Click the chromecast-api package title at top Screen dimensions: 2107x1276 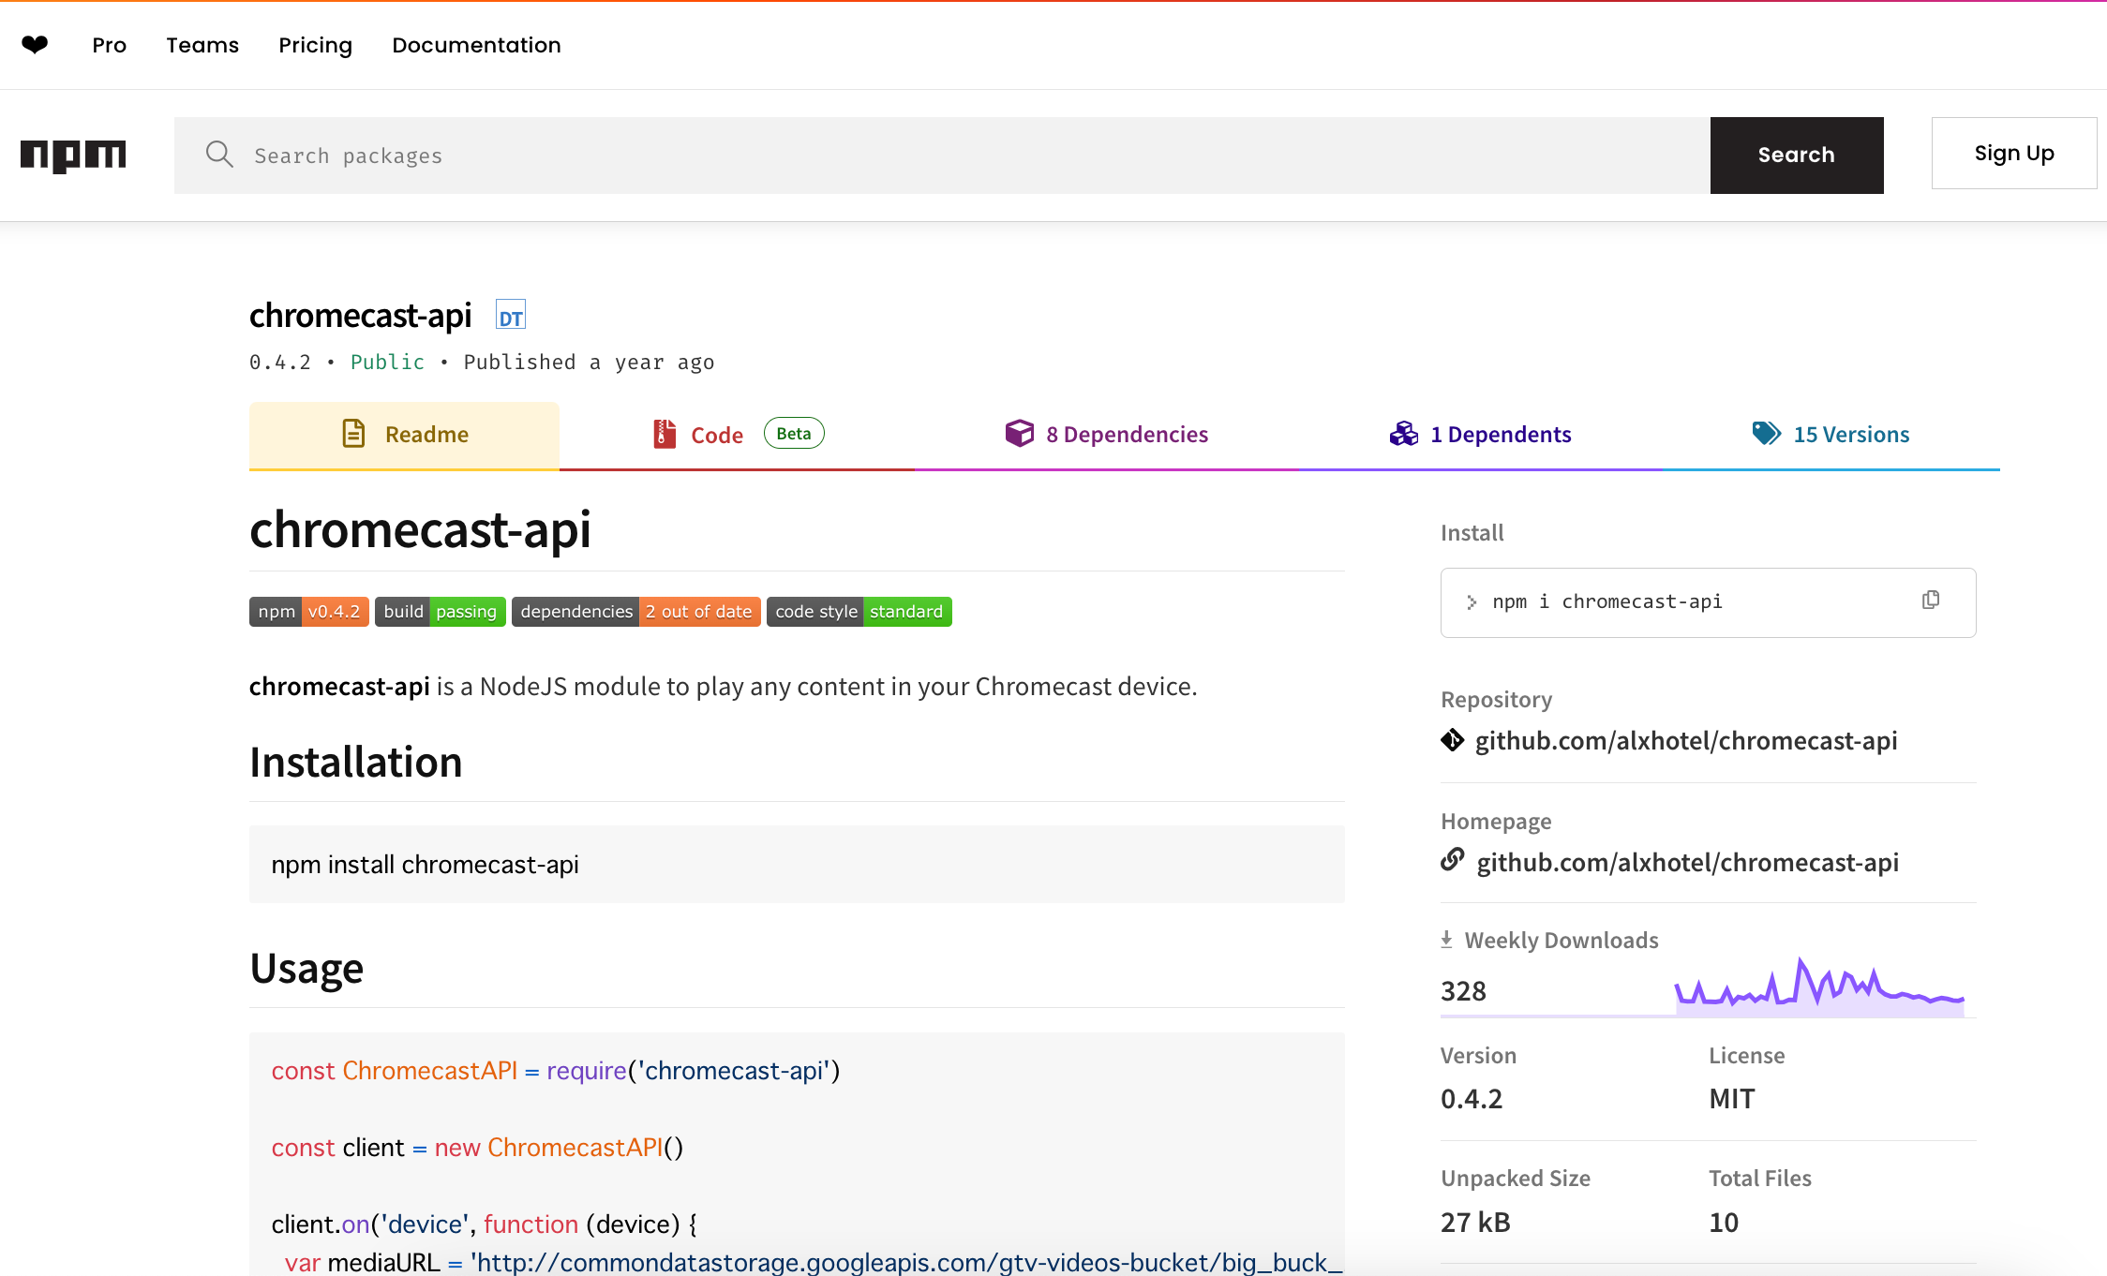click(x=360, y=316)
